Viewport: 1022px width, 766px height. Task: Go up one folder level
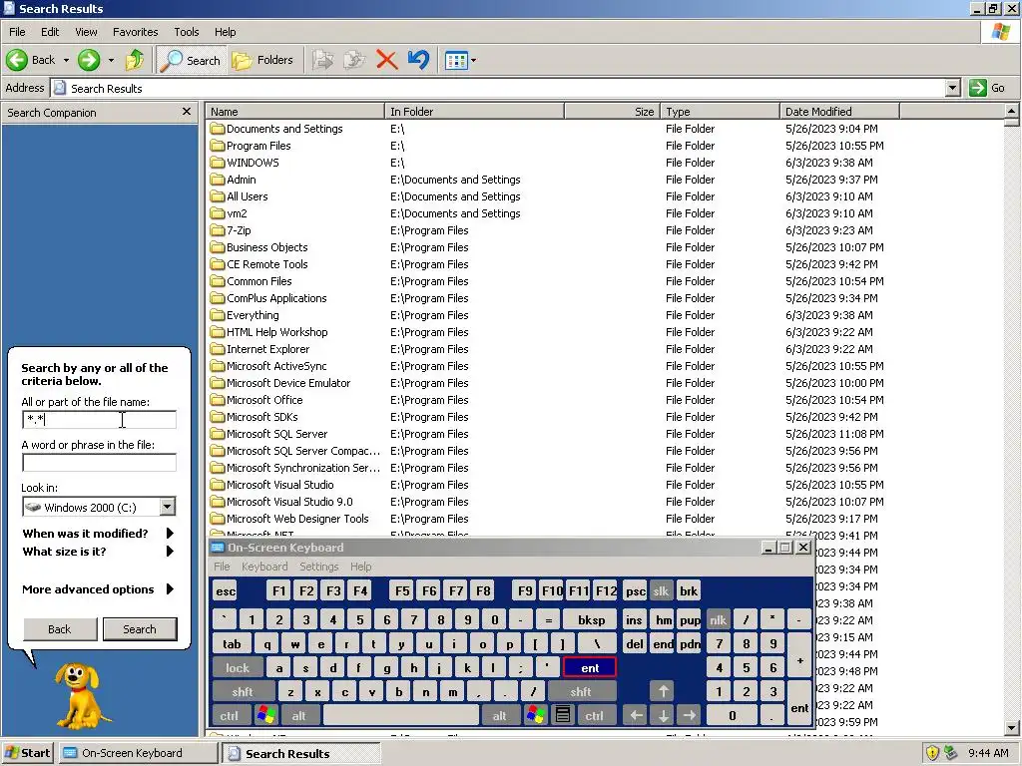click(x=135, y=60)
